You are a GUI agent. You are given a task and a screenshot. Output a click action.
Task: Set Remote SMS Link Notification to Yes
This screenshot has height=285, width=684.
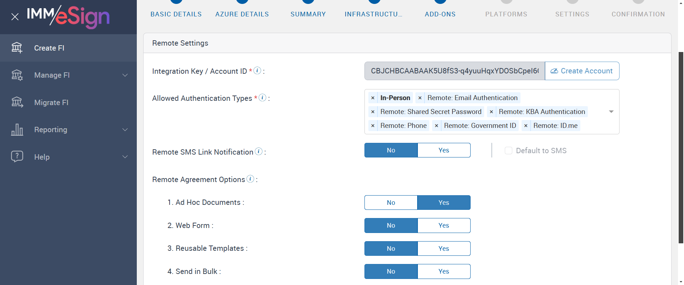[444, 150]
